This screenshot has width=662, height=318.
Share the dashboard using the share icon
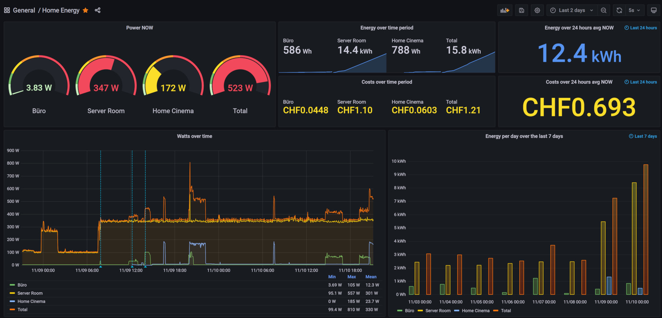pyautogui.click(x=97, y=10)
